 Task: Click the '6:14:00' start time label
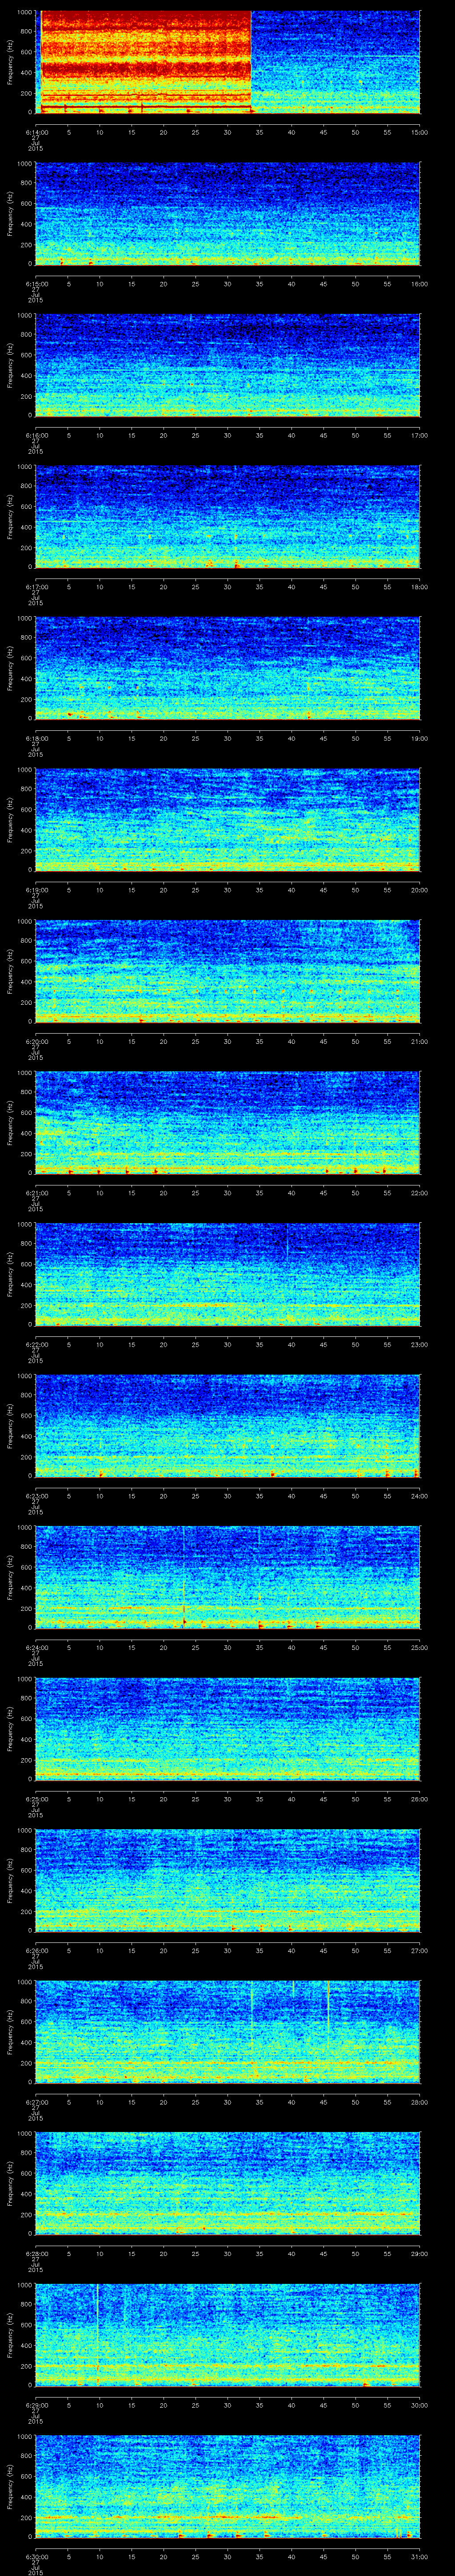[36, 131]
